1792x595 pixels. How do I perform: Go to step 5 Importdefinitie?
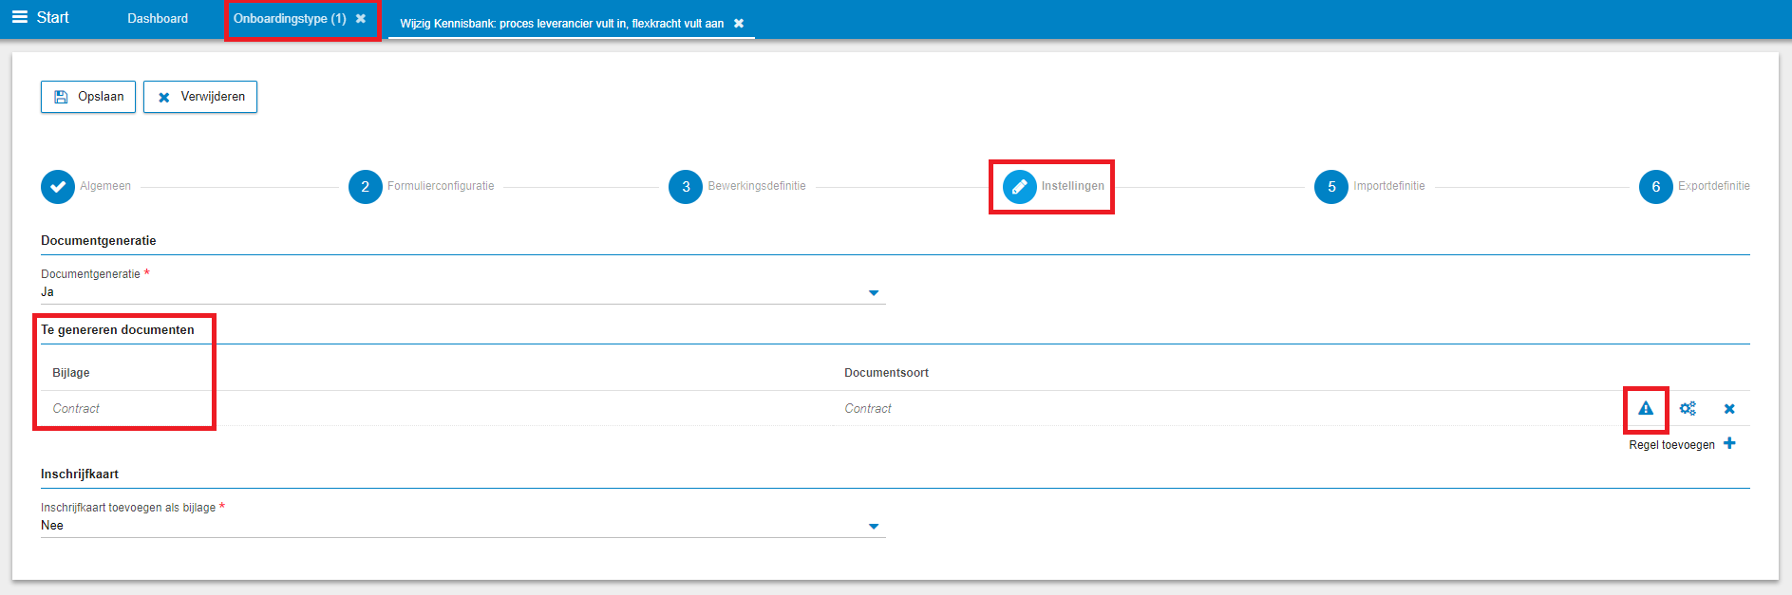click(1330, 187)
